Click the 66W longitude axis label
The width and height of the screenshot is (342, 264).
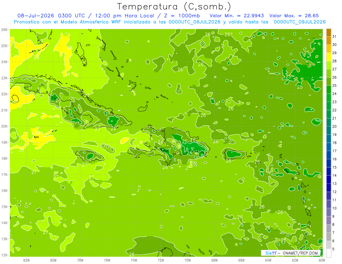point(241,260)
